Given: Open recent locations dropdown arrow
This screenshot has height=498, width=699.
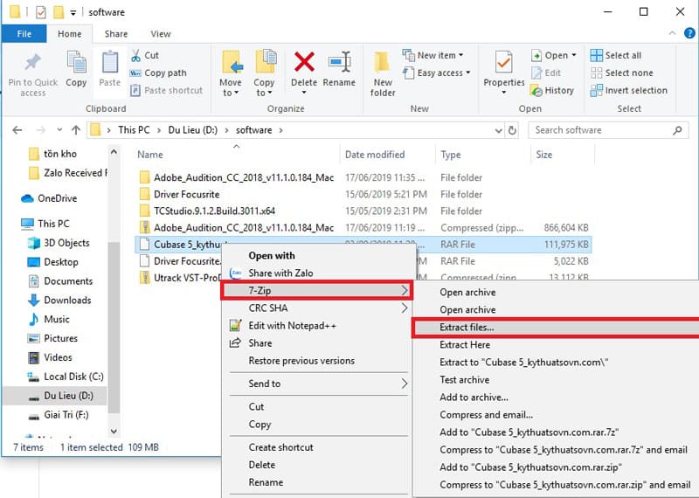Looking at the screenshot, I should click(x=59, y=130).
